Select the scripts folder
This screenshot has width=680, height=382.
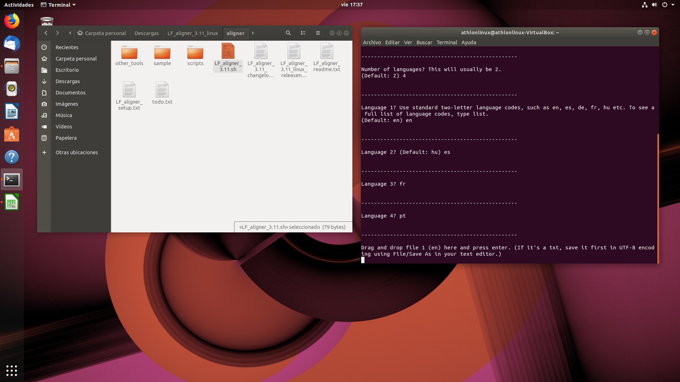tap(195, 53)
